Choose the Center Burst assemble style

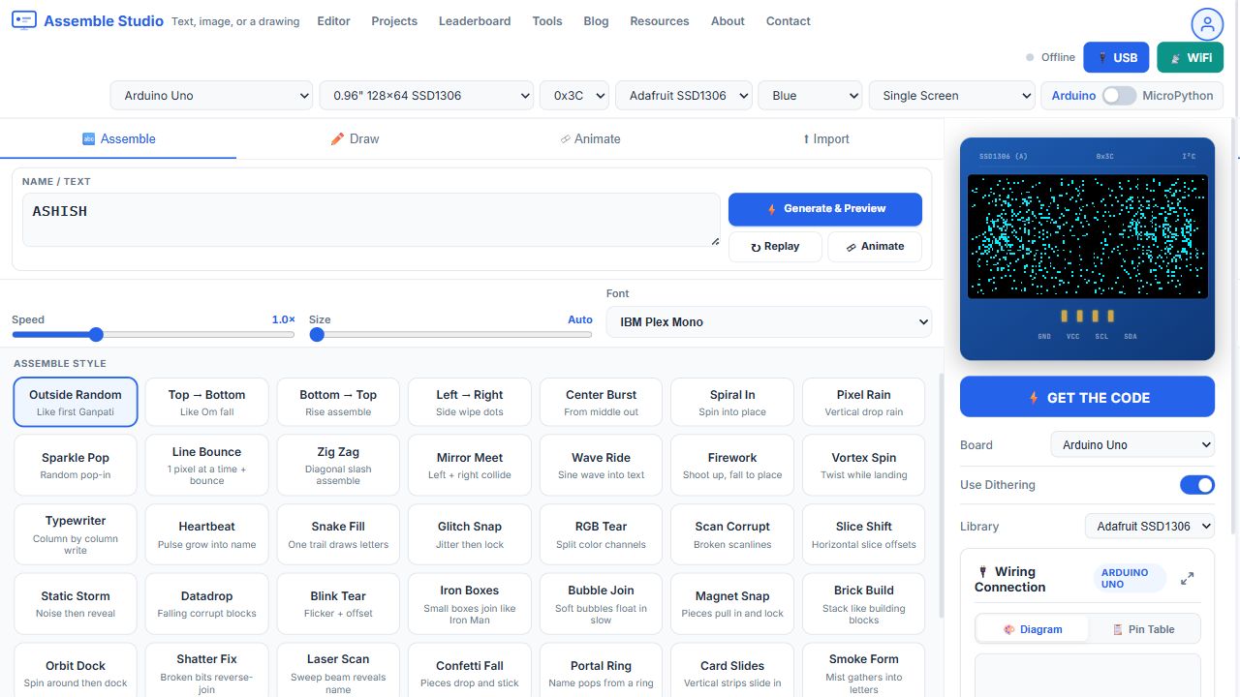click(x=602, y=403)
